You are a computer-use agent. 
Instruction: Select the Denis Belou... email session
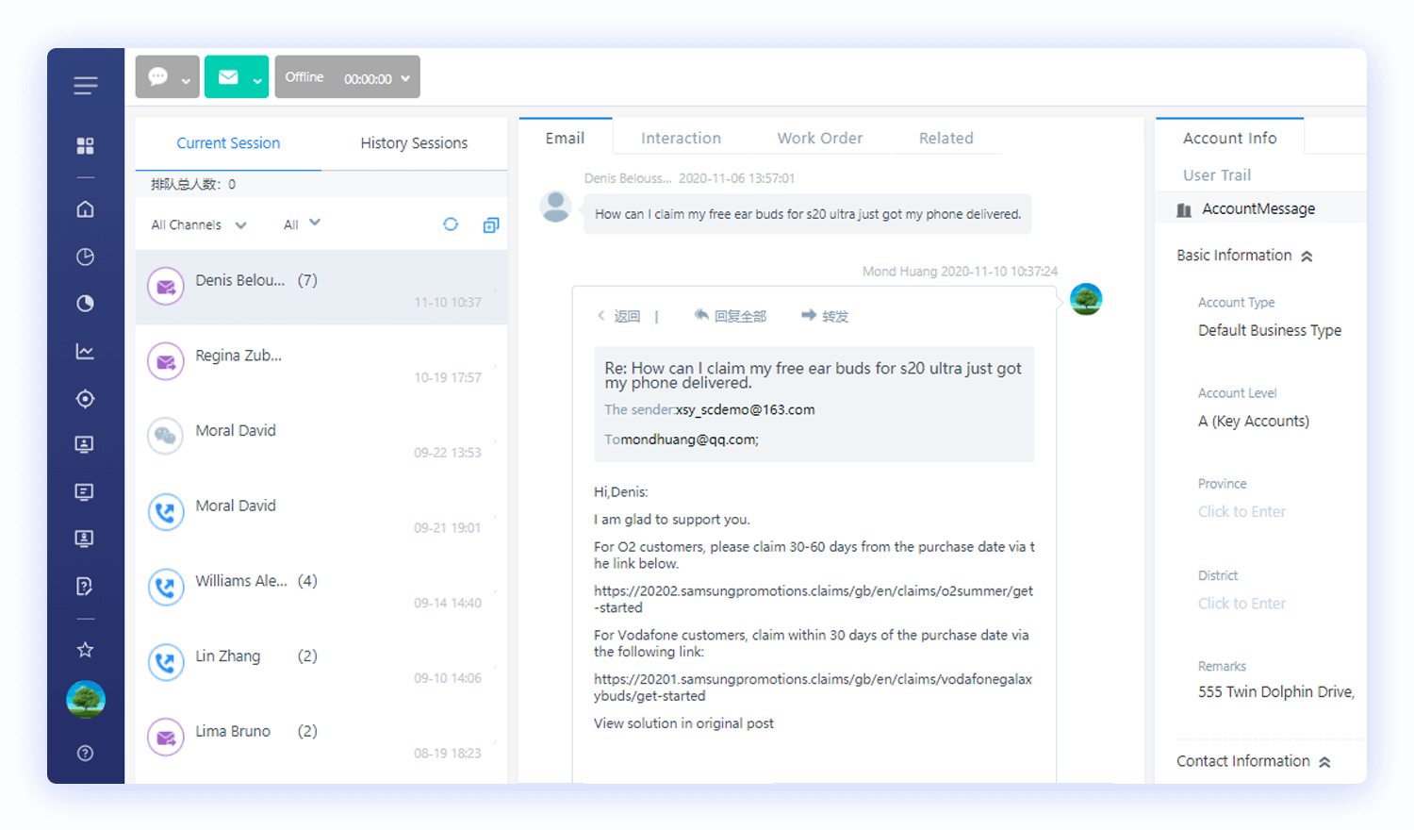[x=321, y=288]
